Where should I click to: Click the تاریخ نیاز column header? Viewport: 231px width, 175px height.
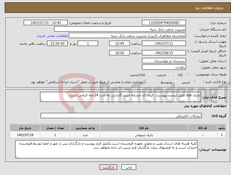(25, 128)
